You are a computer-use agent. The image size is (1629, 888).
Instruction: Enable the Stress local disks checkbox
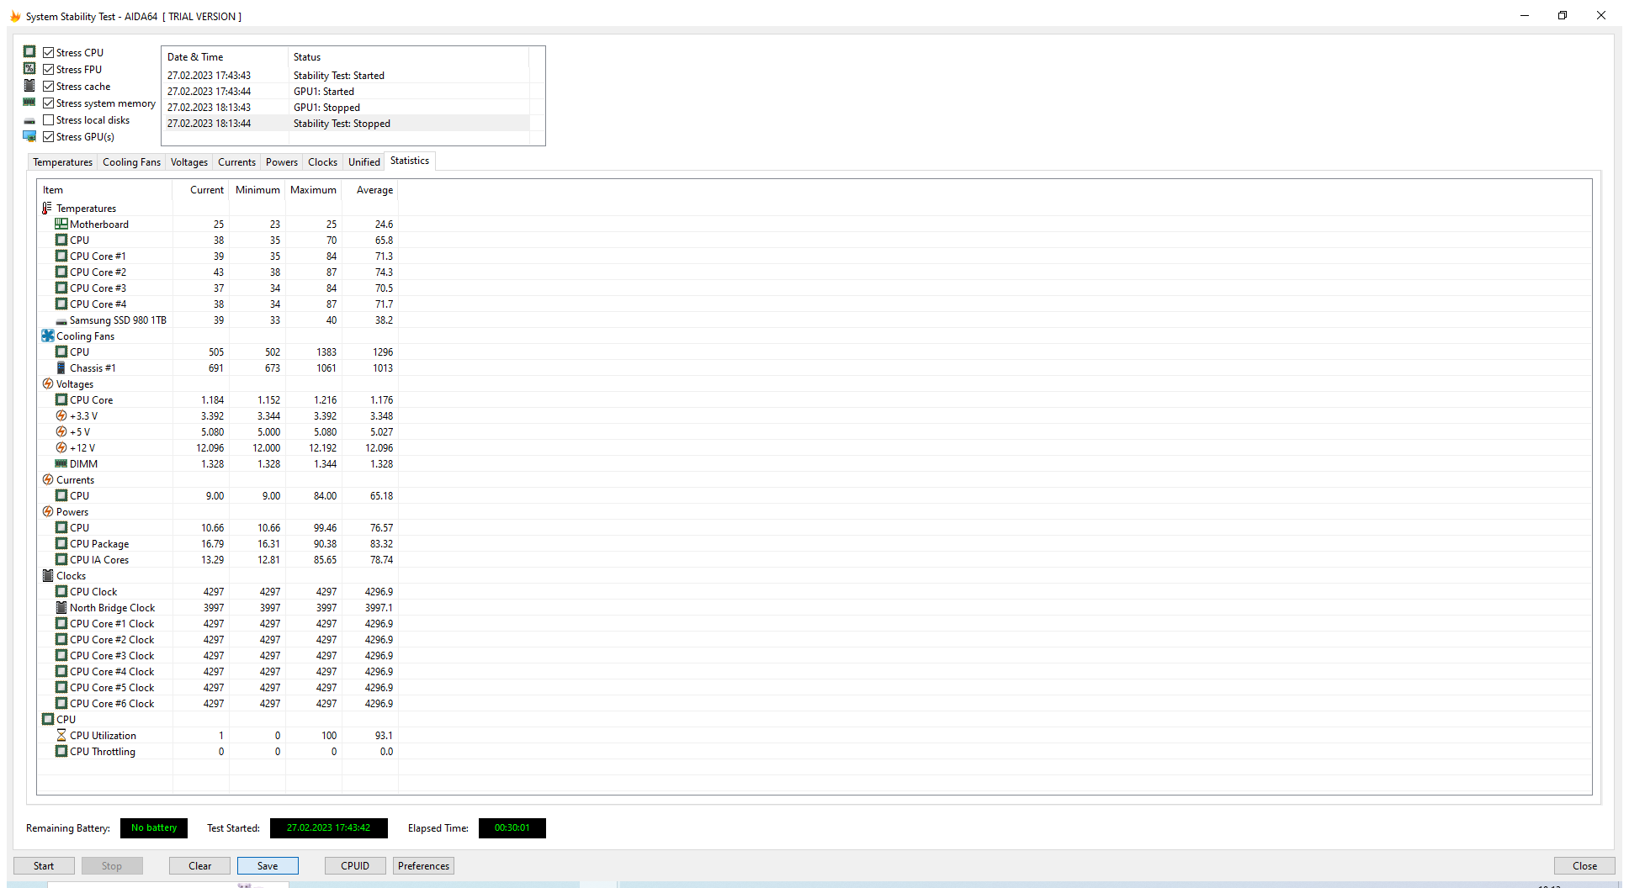click(x=49, y=119)
